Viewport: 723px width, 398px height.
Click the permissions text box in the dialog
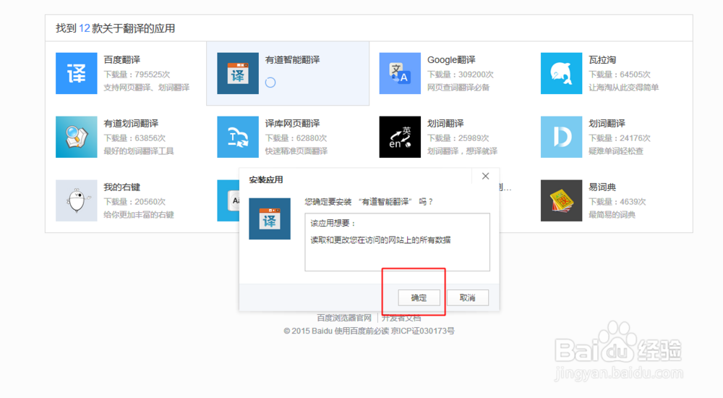pos(397,242)
